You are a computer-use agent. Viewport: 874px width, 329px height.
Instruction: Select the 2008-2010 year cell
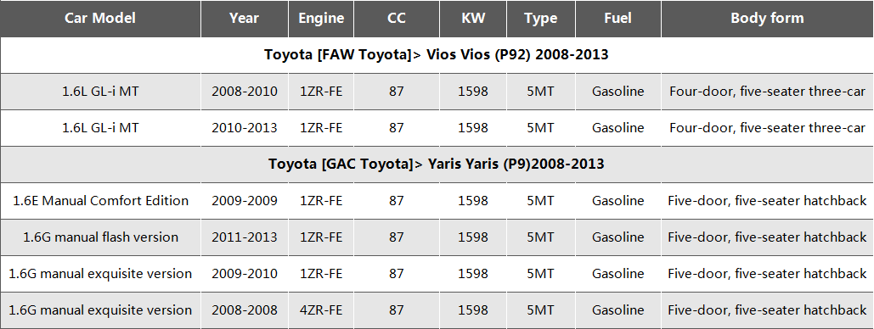(x=244, y=92)
